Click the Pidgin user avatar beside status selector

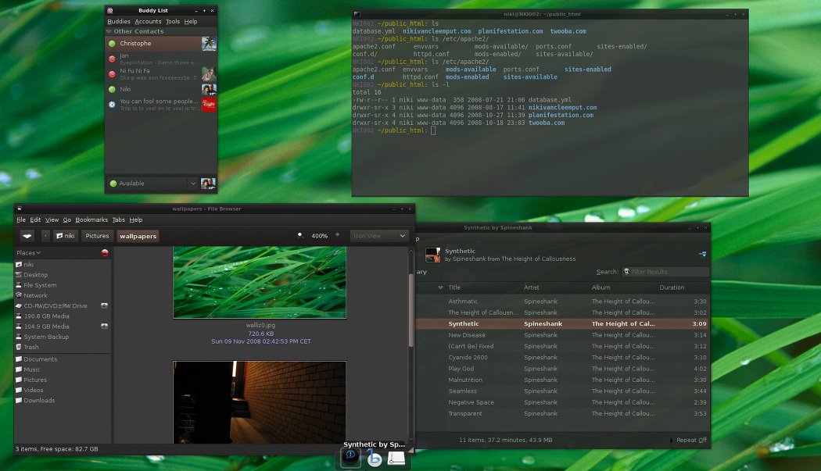208,184
